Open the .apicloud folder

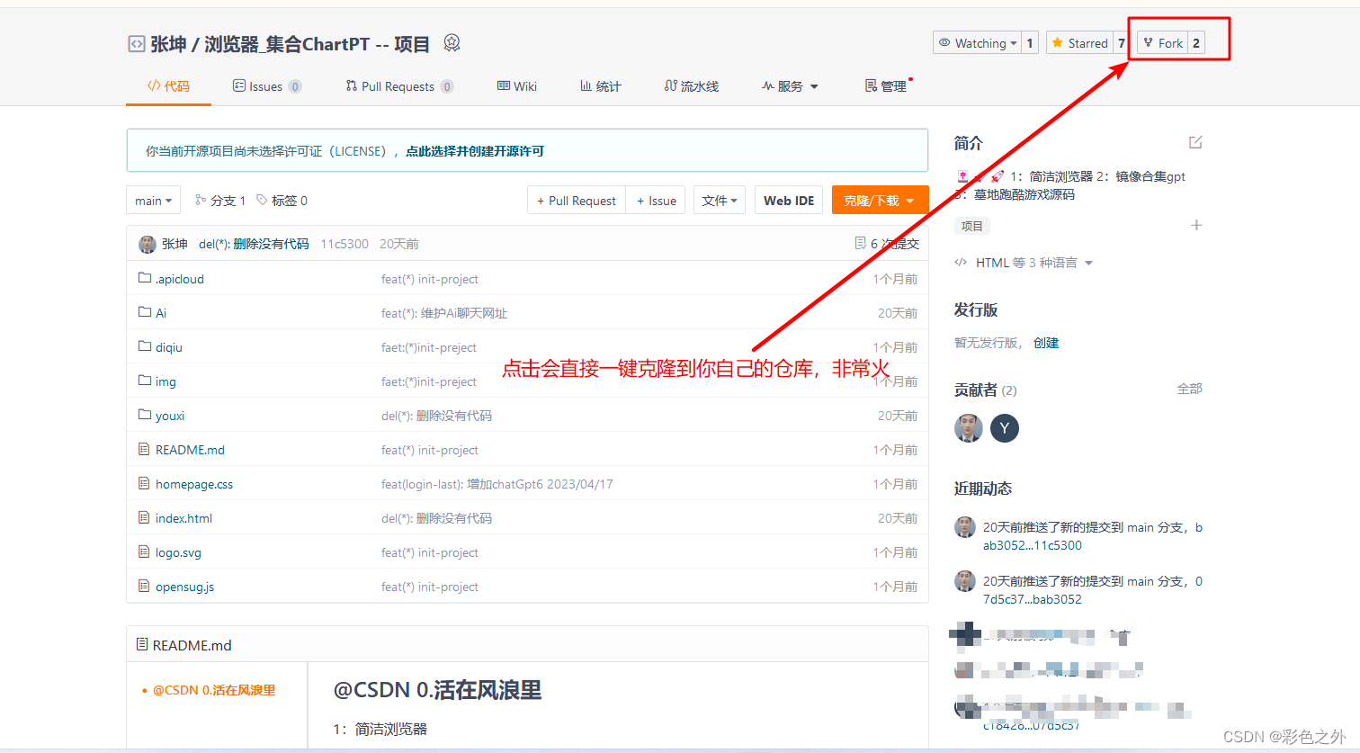click(x=180, y=279)
